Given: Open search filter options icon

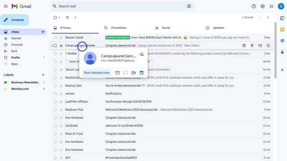Looking at the screenshot, I should (x=189, y=6).
